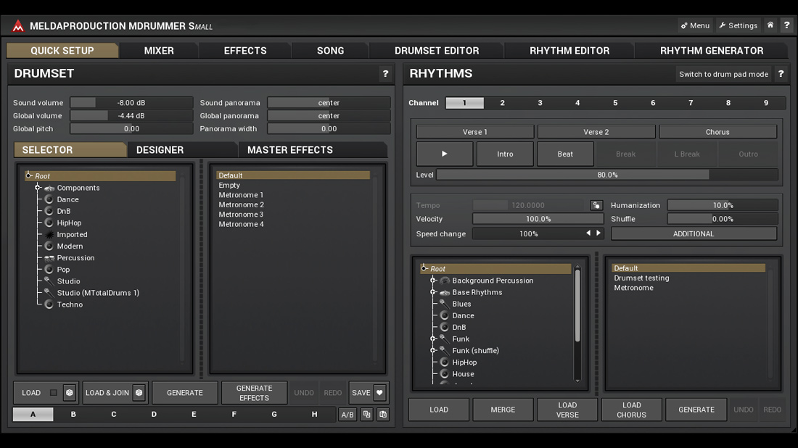The width and height of the screenshot is (798, 448).
Task: Click the MeldaProduction logo icon
Action: (18, 26)
